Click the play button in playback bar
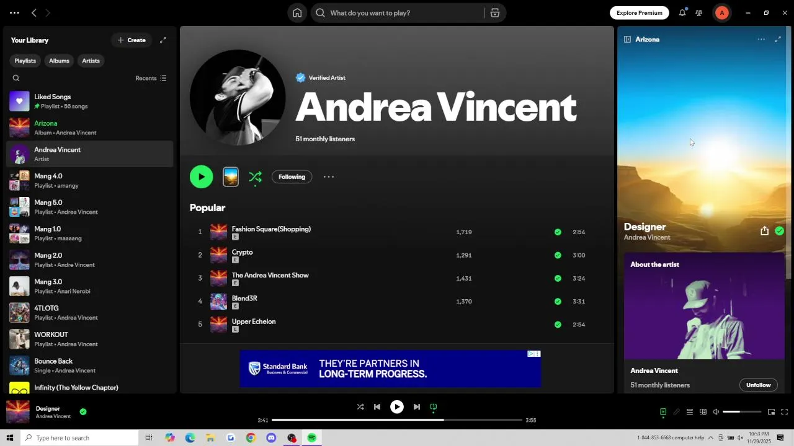 pos(397,407)
